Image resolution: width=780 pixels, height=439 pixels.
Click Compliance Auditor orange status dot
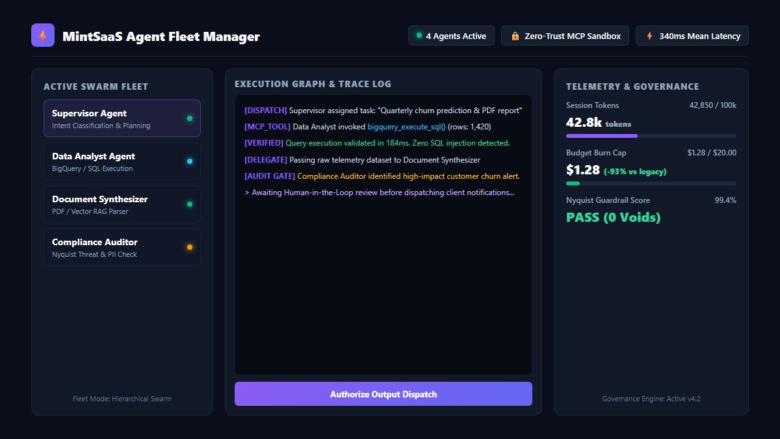coord(190,247)
